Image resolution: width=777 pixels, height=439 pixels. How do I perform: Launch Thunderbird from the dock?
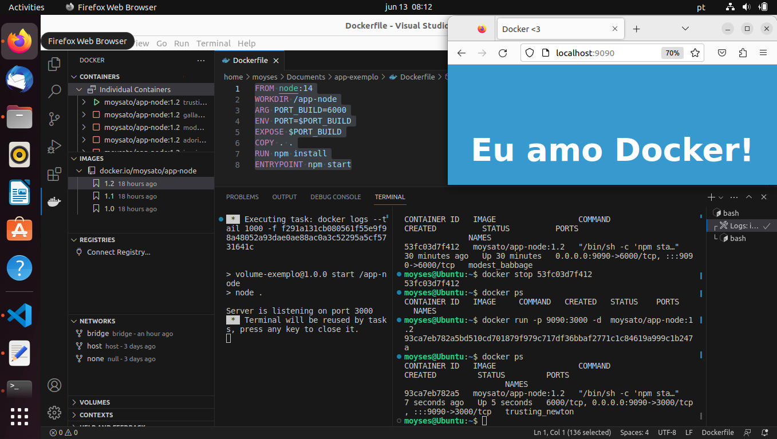point(19,79)
